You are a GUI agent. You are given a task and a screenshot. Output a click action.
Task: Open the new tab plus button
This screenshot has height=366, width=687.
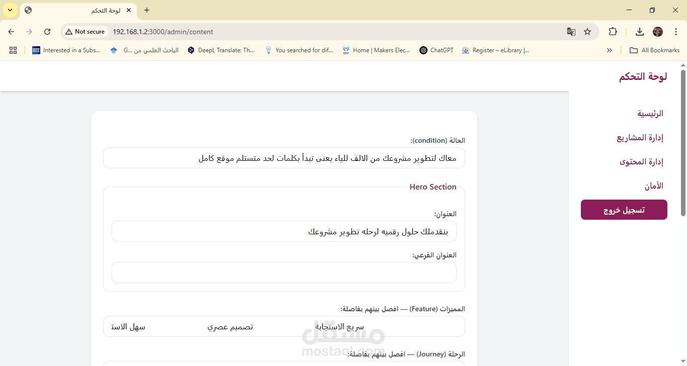147,10
